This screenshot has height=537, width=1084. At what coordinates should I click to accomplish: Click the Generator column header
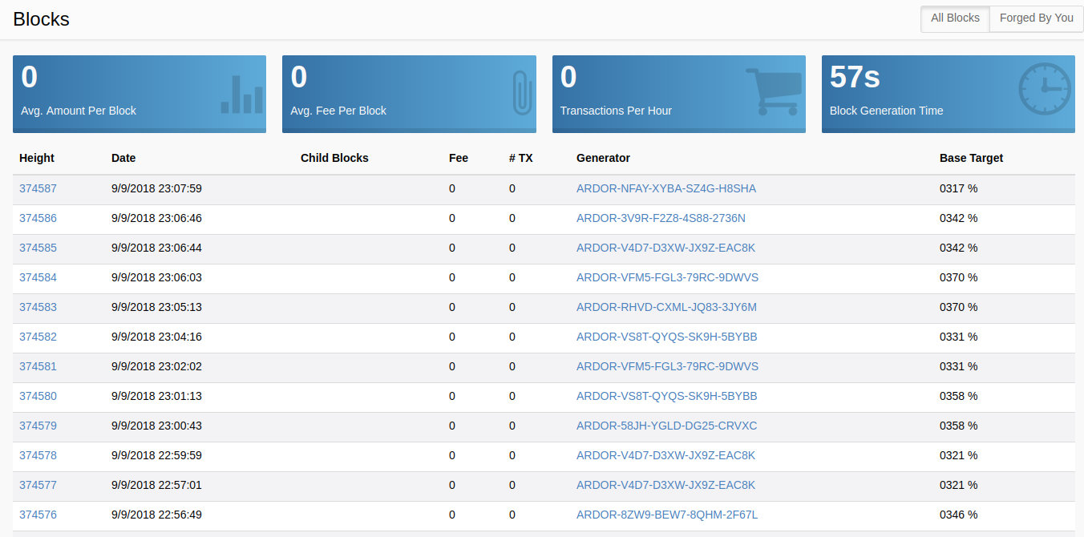603,159
